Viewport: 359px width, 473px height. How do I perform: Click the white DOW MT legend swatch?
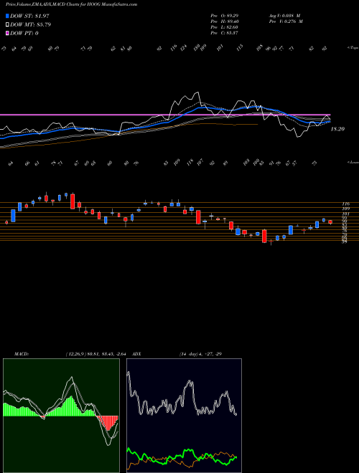point(8,25)
